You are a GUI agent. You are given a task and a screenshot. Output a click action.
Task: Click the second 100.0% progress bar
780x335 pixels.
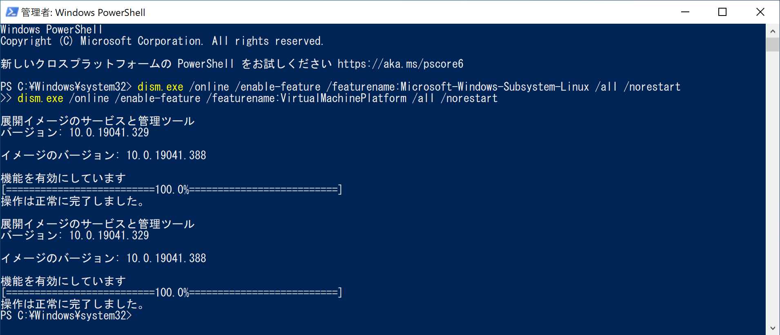(x=172, y=293)
